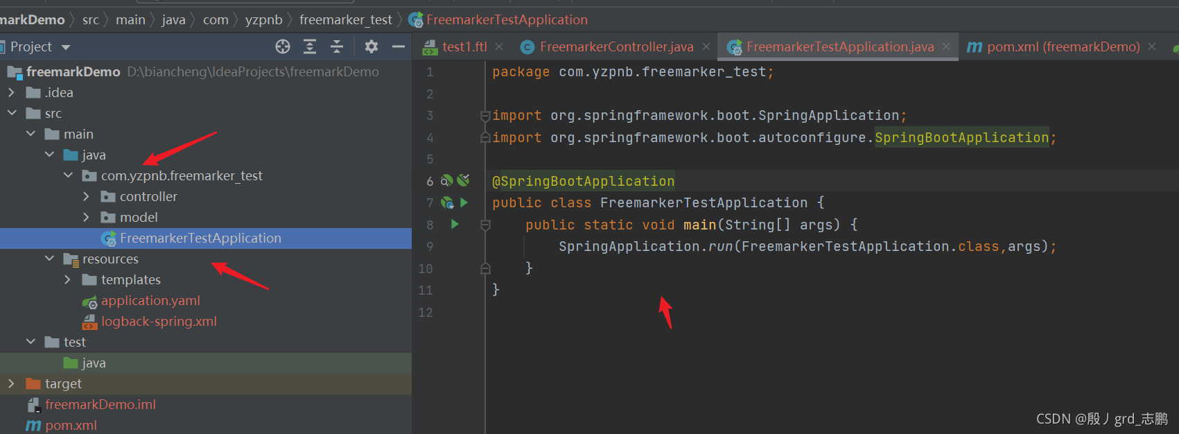Click main in the breadcrumb path

pos(130,20)
